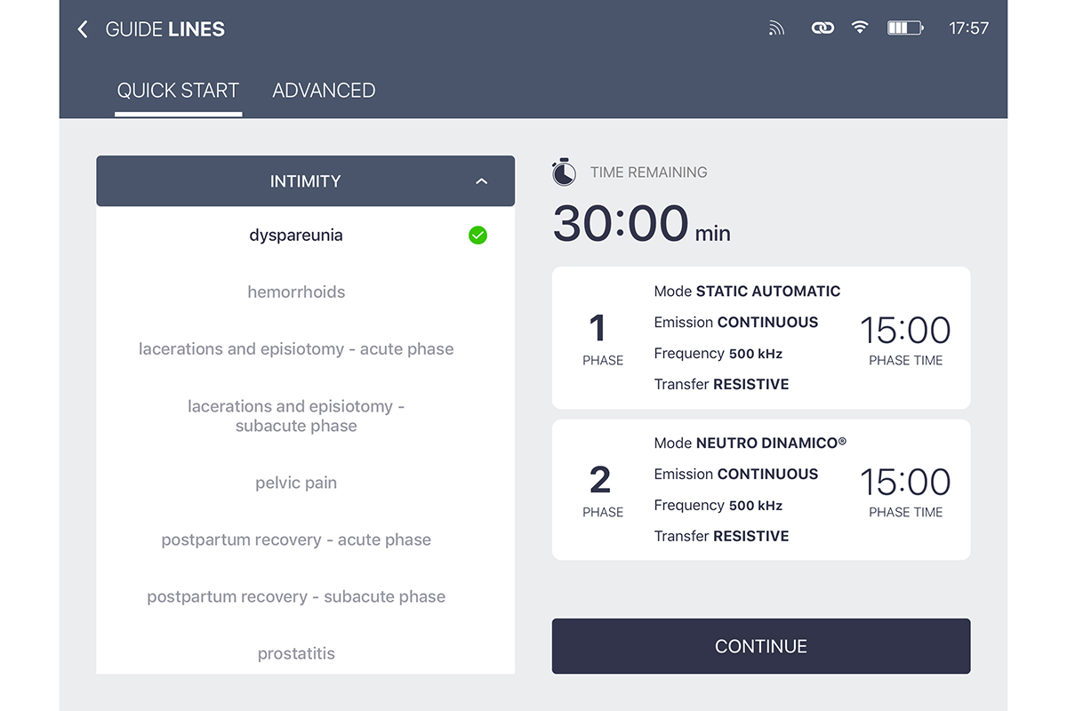Pick lacerations and episiotomy acute phase

(296, 349)
